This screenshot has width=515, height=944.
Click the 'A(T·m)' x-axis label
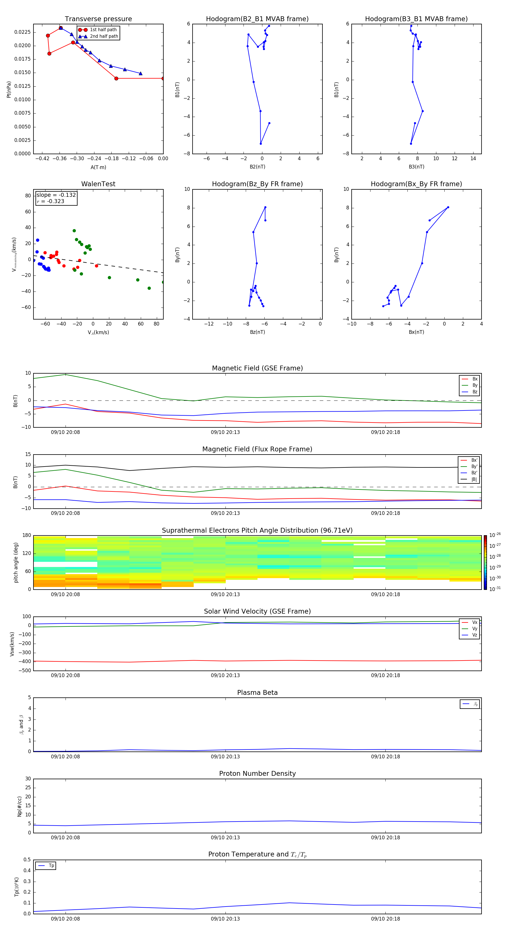pos(98,167)
